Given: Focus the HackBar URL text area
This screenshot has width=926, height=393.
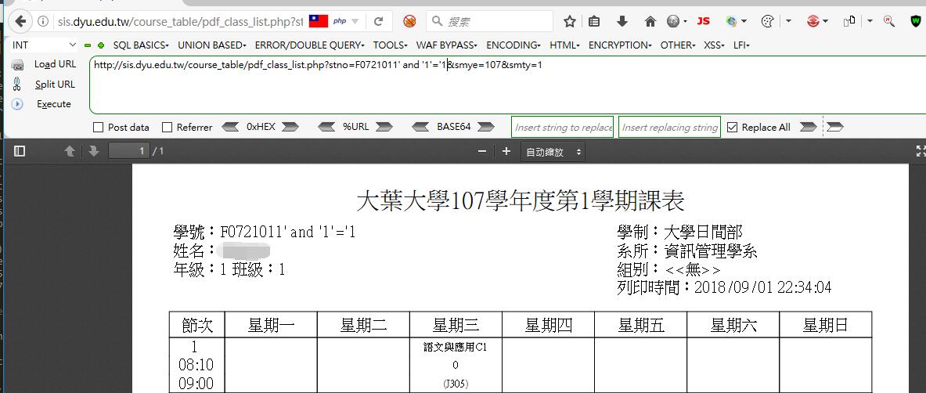Looking at the screenshot, I should point(507,85).
